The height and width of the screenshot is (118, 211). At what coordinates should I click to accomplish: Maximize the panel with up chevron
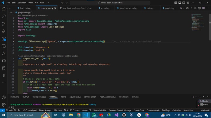point(203,97)
